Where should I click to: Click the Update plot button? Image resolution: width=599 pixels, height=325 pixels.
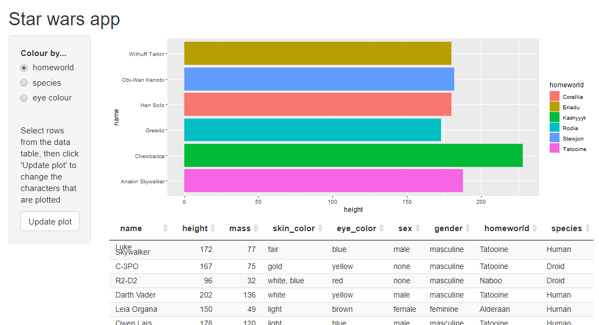50,221
